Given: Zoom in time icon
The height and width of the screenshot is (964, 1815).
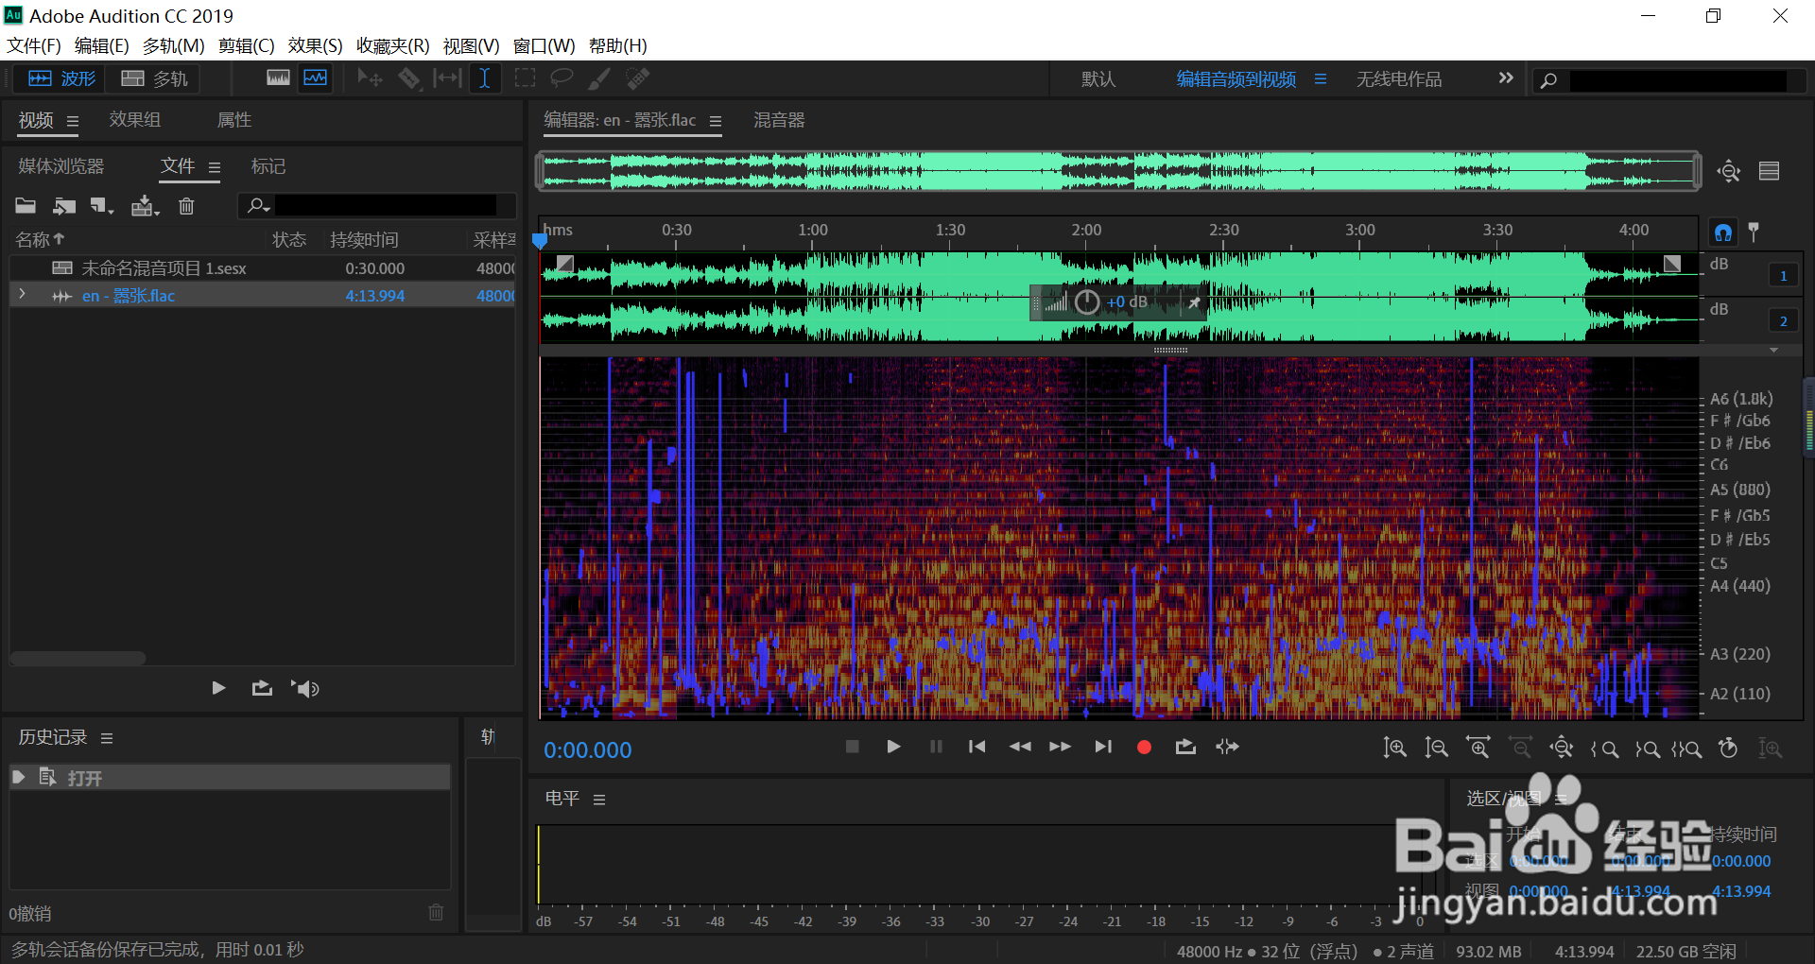Looking at the screenshot, I should (x=1478, y=748).
